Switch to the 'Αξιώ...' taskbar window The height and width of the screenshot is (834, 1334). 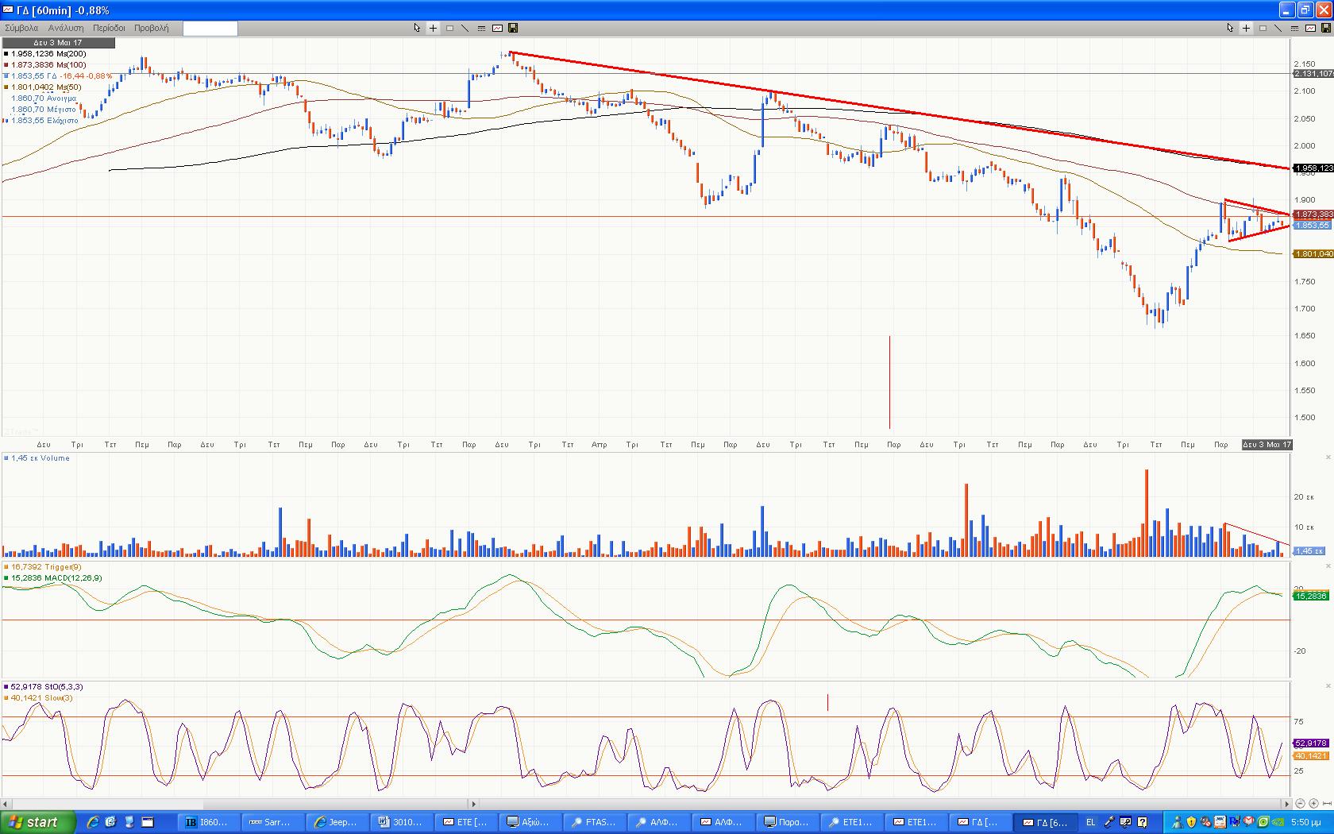(x=529, y=822)
